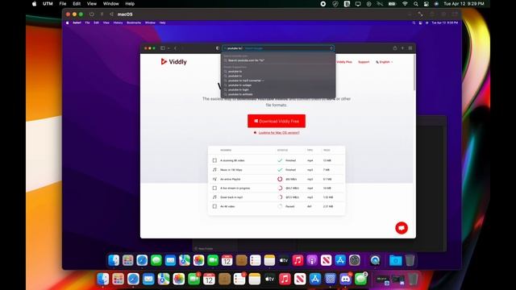Click Safari's privacy shield icon

[218, 48]
